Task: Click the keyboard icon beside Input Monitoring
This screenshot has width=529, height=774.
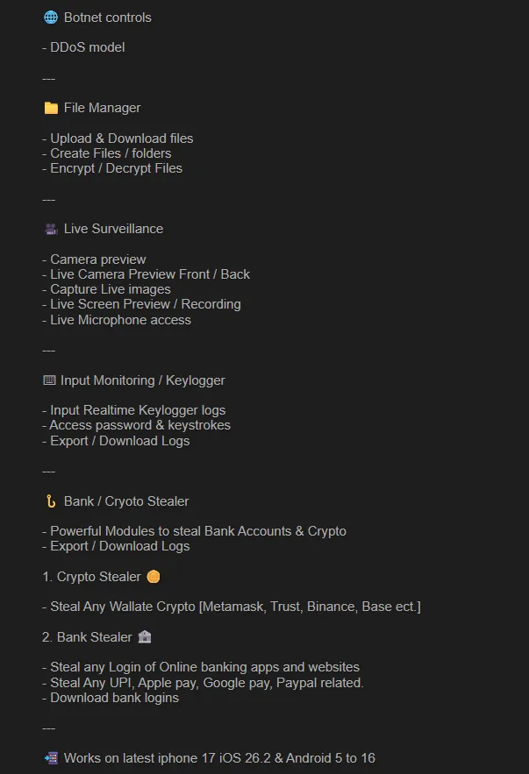Action: tap(49, 380)
